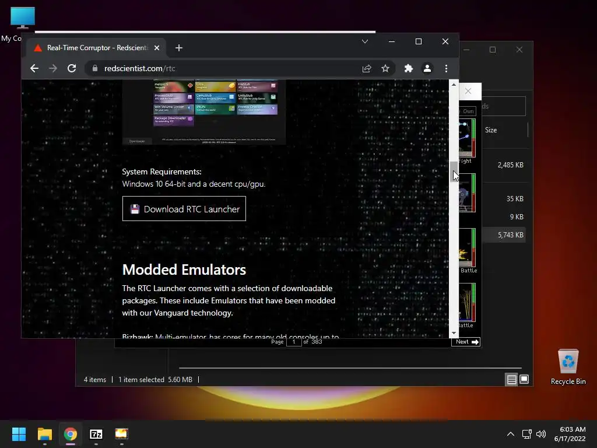
Task: Click the Fight thumbnail in background viewer
Action: click(467, 138)
